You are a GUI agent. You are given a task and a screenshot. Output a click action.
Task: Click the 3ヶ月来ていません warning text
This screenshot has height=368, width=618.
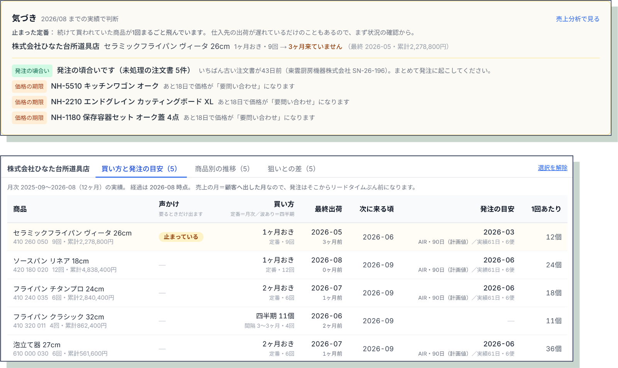point(315,47)
